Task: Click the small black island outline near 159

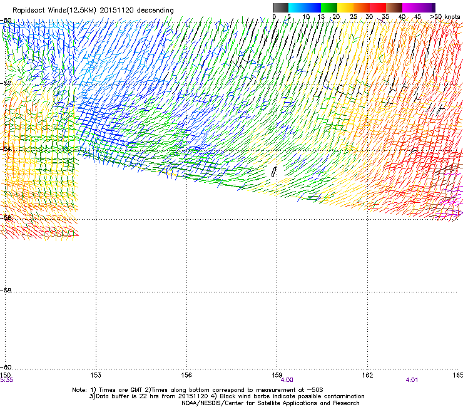Action: click(x=274, y=172)
